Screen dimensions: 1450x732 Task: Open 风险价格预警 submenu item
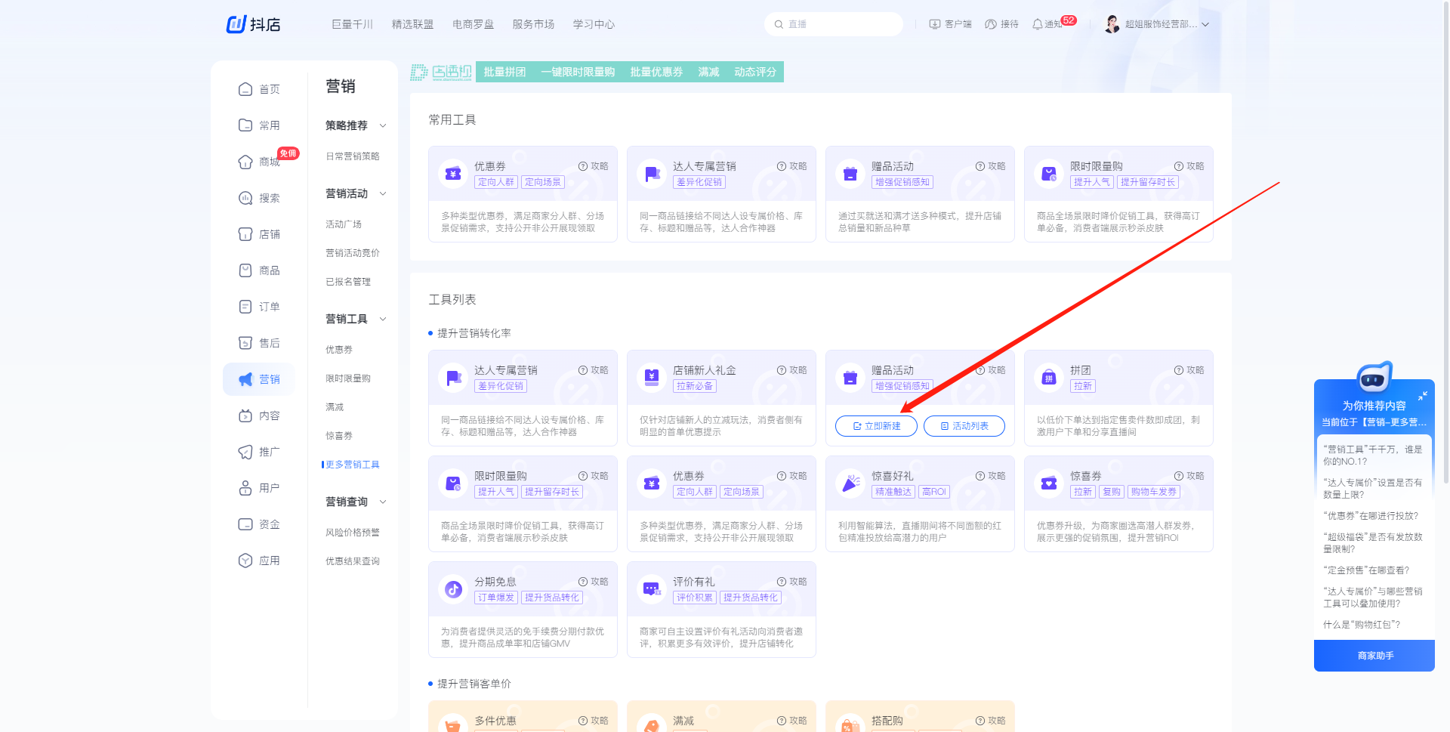click(352, 533)
